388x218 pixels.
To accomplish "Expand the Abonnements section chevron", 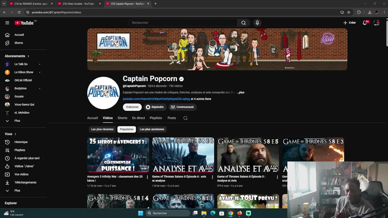I will coord(28,56).
